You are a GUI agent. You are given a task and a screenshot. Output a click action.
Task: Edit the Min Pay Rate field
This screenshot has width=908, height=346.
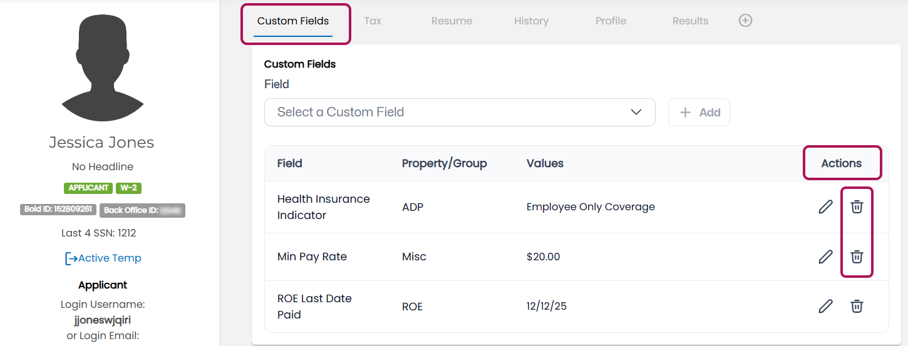(x=825, y=257)
